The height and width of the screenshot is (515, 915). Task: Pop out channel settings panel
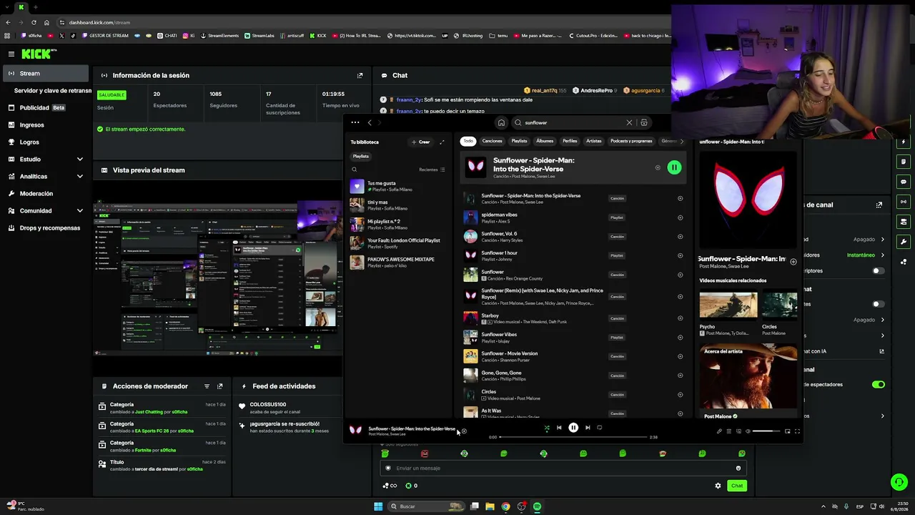[x=879, y=205]
